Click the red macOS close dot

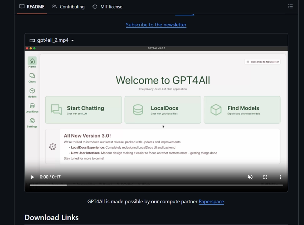pyautogui.click(x=27, y=48)
